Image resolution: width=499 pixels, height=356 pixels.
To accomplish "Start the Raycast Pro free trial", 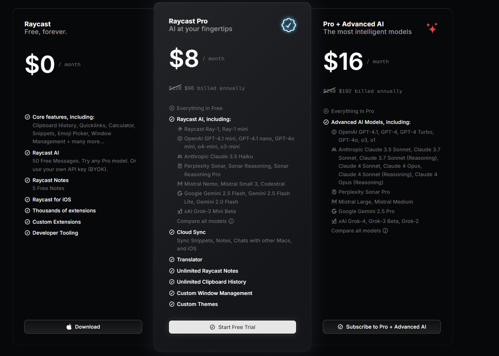I will click(x=233, y=327).
